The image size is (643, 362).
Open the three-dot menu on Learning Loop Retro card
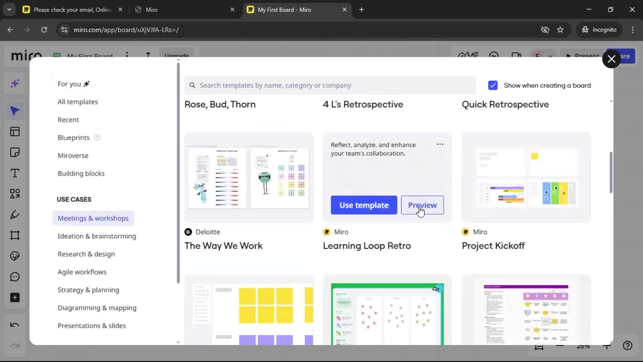point(440,144)
